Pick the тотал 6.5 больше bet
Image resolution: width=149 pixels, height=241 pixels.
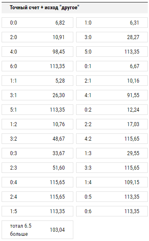tap(37, 230)
